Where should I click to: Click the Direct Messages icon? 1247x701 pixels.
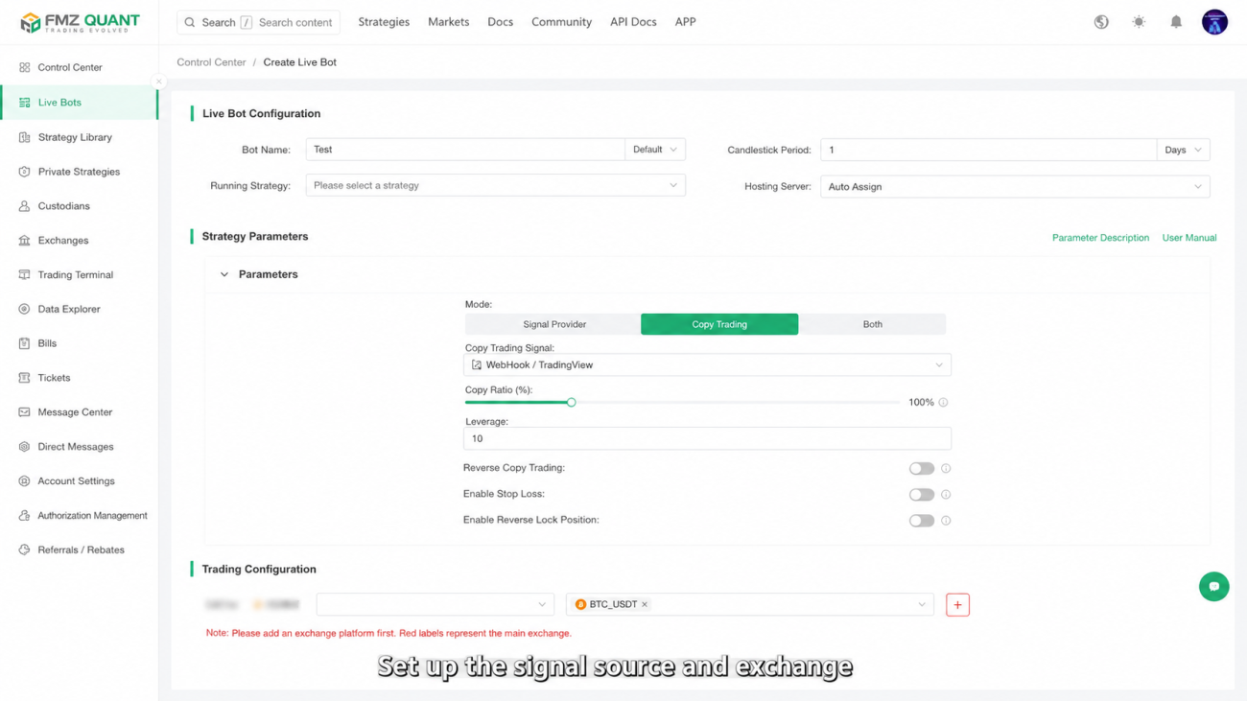click(24, 447)
